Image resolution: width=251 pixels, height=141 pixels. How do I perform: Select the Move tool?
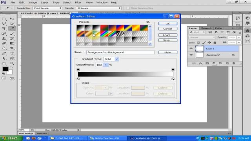(x=12, y=19)
